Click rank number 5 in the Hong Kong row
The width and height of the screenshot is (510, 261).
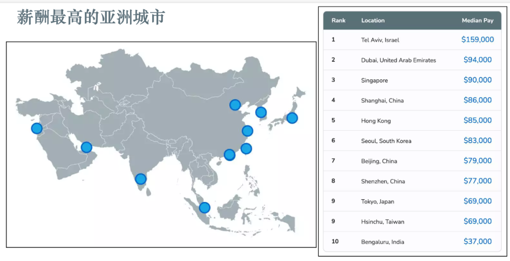(x=333, y=120)
